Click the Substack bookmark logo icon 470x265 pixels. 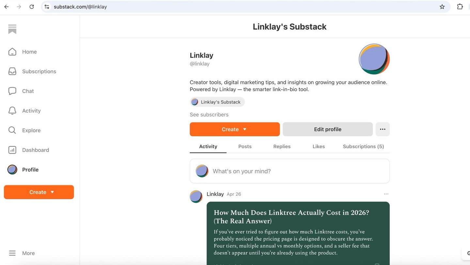pyautogui.click(x=12, y=29)
